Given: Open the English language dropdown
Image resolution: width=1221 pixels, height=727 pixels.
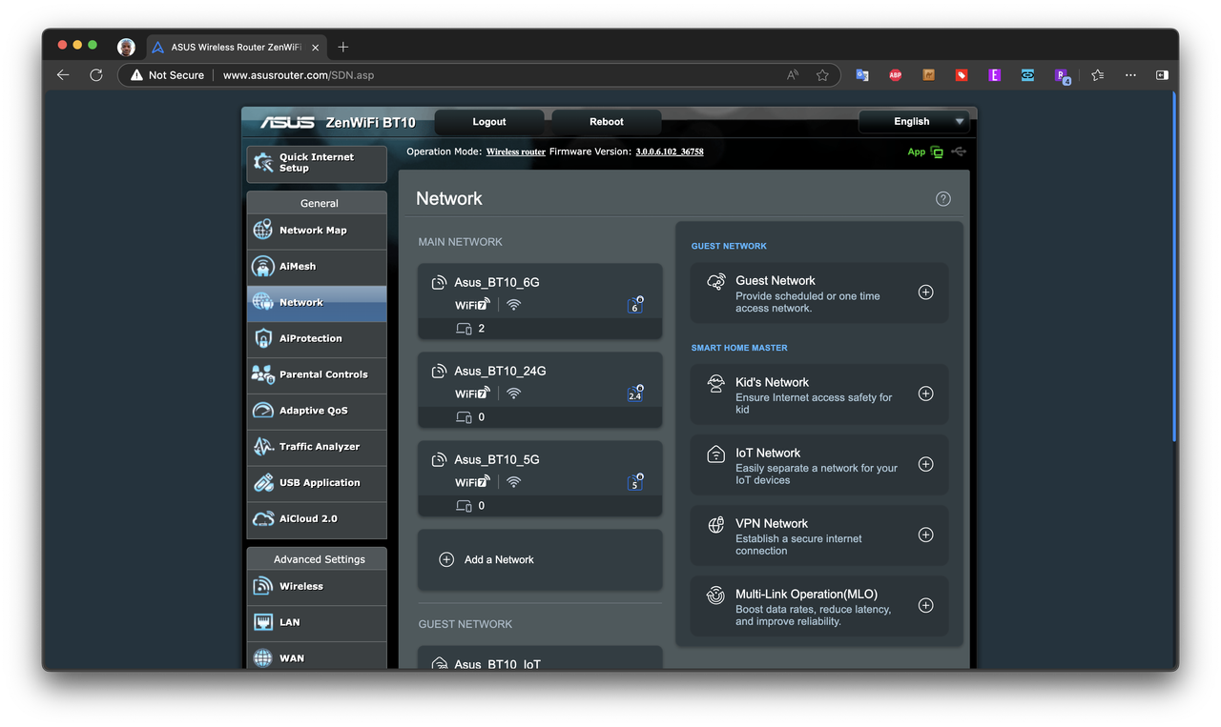Looking at the screenshot, I should coord(914,122).
